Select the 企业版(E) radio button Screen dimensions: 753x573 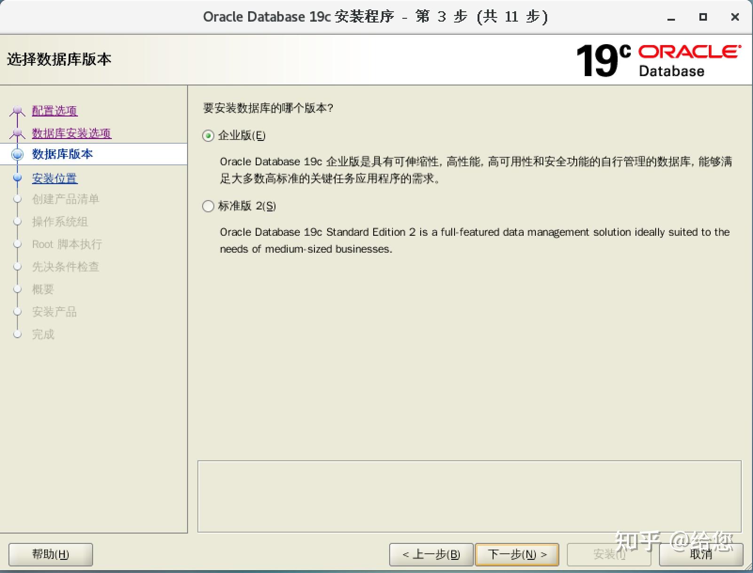tap(208, 136)
